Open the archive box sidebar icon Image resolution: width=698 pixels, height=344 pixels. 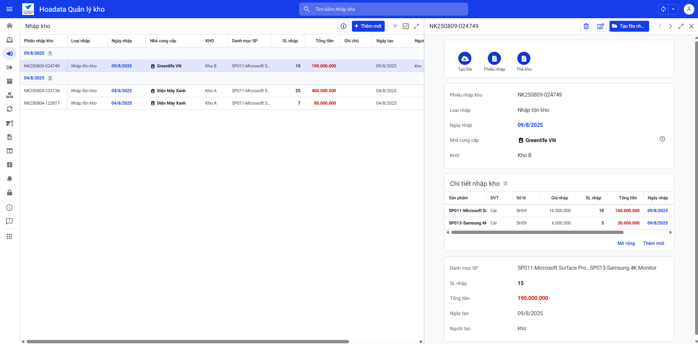point(9,81)
